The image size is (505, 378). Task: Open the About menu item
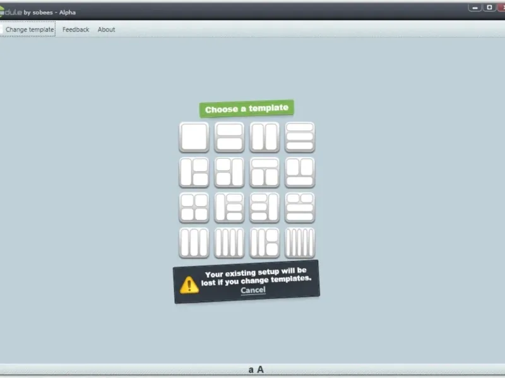point(106,30)
